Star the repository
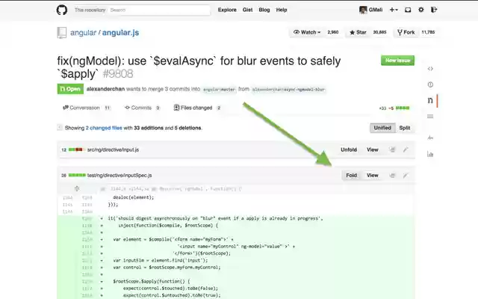Viewport: 478px width, 299px height. [x=358, y=32]
